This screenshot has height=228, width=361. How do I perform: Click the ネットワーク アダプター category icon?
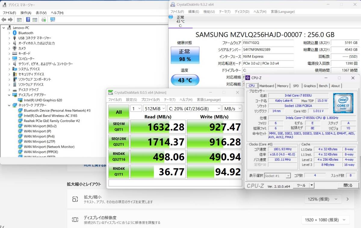coord(15,105)
